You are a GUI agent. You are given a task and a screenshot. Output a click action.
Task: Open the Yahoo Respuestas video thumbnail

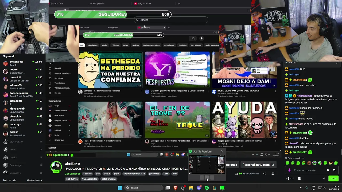[177, 70]
